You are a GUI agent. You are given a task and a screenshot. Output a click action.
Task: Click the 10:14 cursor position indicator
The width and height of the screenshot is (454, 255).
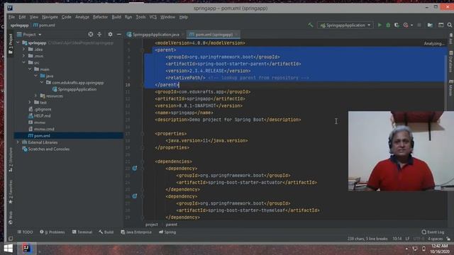pos(397,239)
